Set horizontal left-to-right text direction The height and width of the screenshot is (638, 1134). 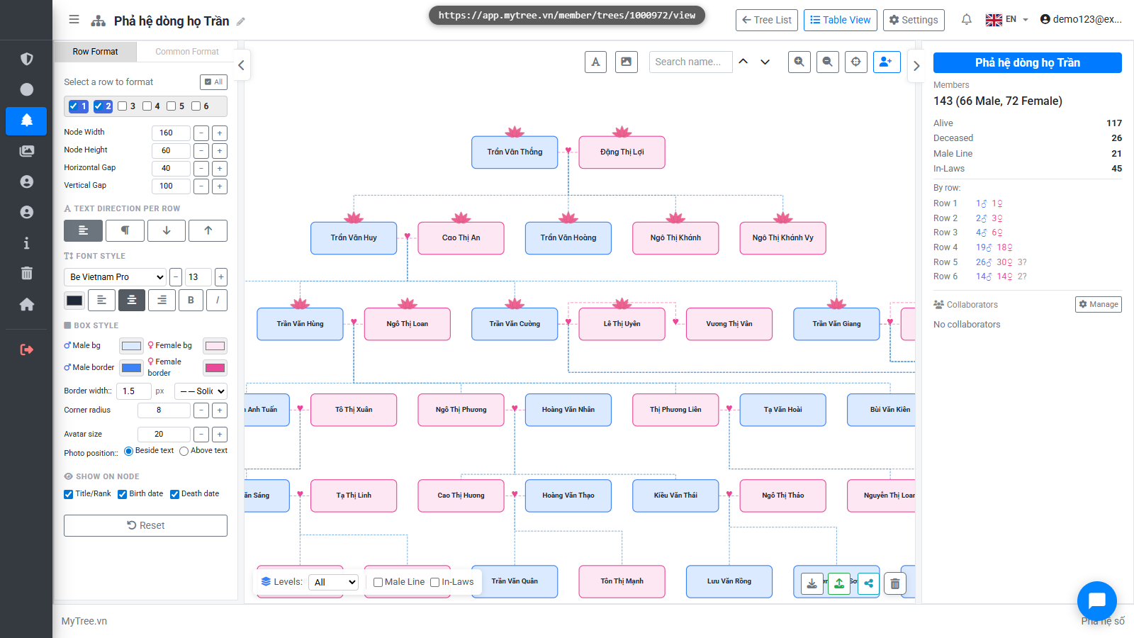(x=83, y=230)
